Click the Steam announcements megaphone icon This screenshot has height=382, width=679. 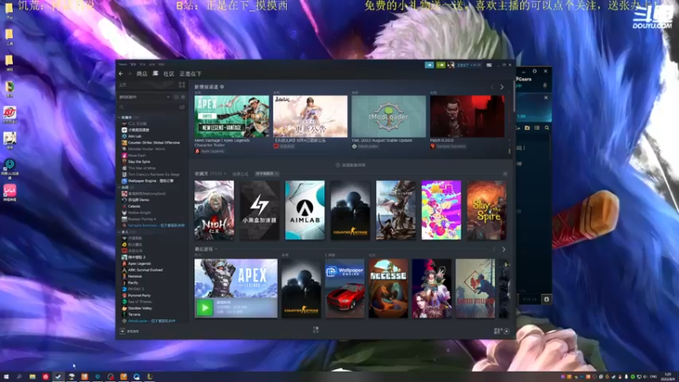[429, 65]
